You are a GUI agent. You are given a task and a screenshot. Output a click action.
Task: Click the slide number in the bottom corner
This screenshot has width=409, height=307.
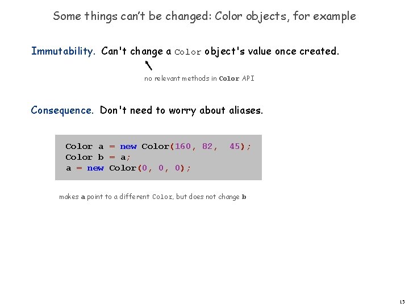(402, 302)
